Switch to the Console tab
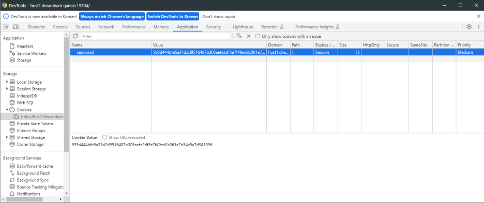Image resolution: width=484 pixels, height=203 pixels. [60, 27]
